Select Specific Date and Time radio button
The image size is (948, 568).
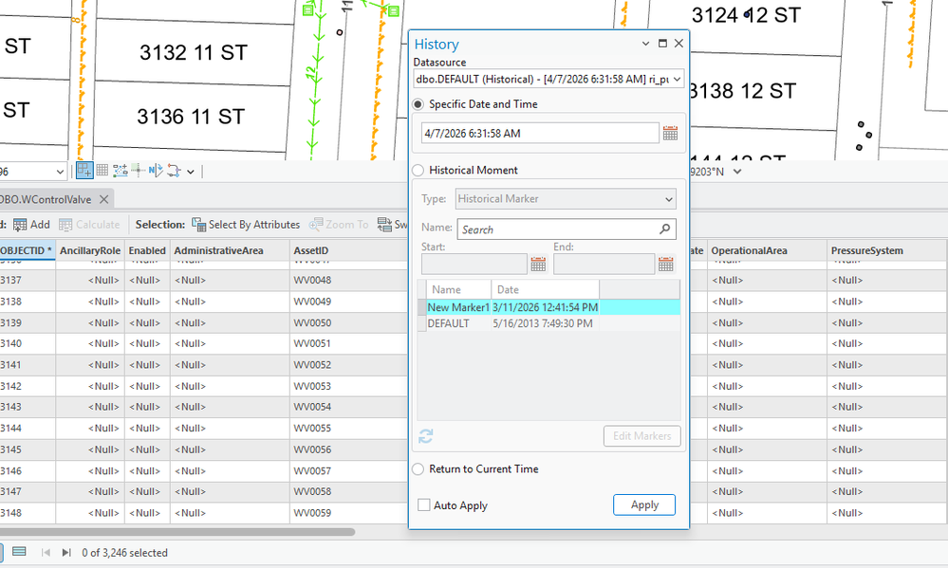(x=418, y=104)
